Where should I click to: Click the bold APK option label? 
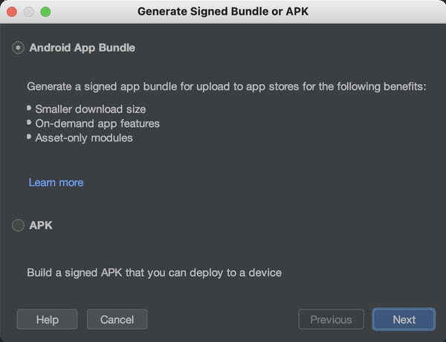coord(41,225)
